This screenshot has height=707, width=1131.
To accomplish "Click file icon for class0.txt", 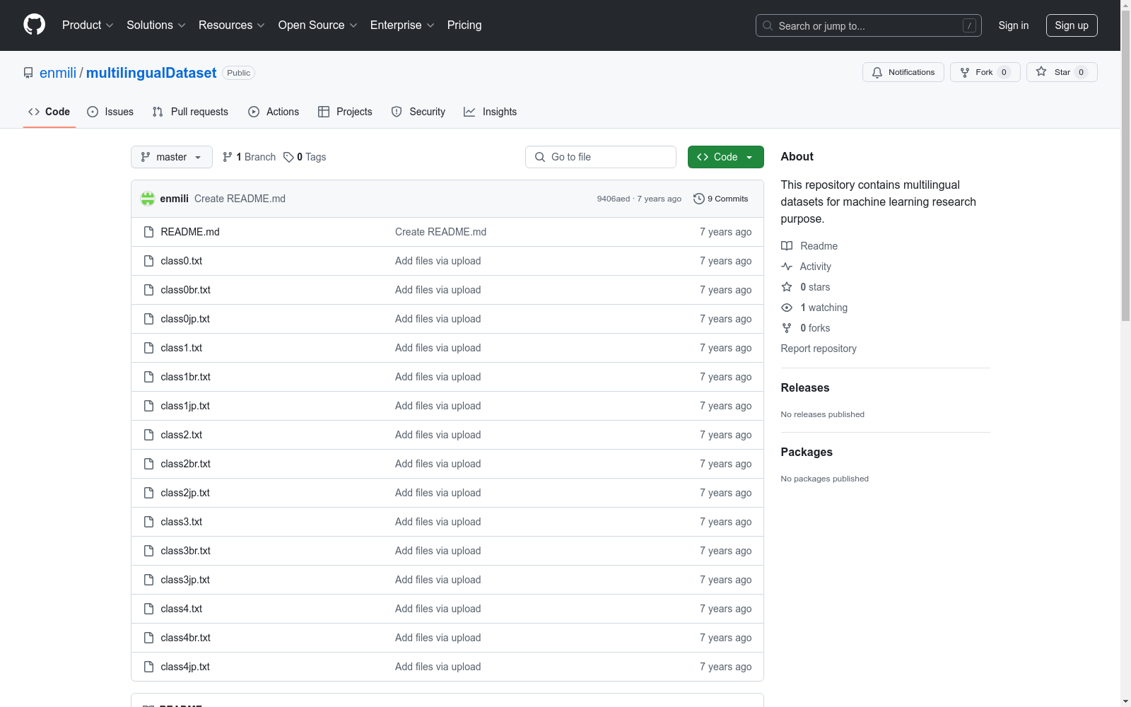I will coord(148,261).
